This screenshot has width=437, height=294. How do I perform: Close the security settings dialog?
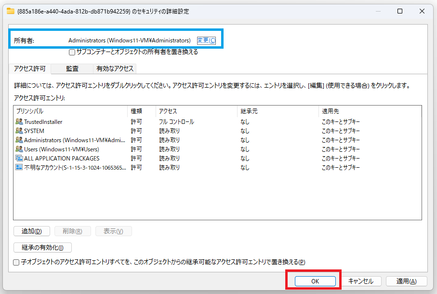[422, 11]
